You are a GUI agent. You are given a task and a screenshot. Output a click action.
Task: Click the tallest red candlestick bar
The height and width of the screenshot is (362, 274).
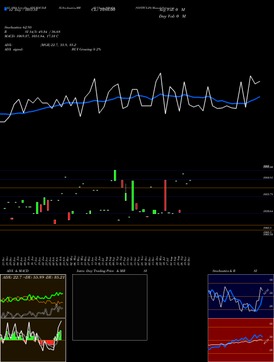click(x=165, y=195)
